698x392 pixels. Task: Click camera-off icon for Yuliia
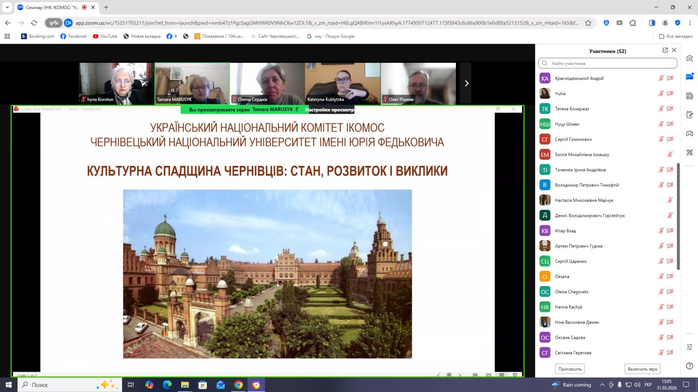pyautogui.click(x=670, y=94)
